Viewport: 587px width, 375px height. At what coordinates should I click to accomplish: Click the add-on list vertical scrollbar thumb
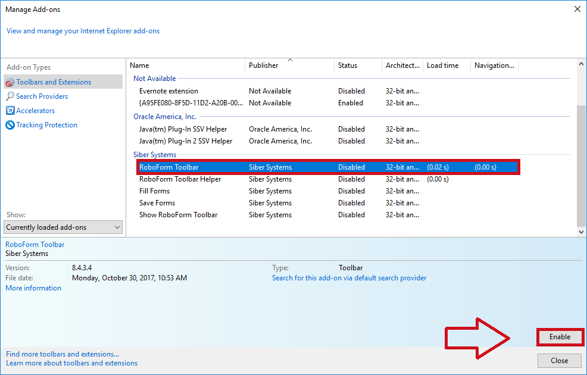coord(581,166)
